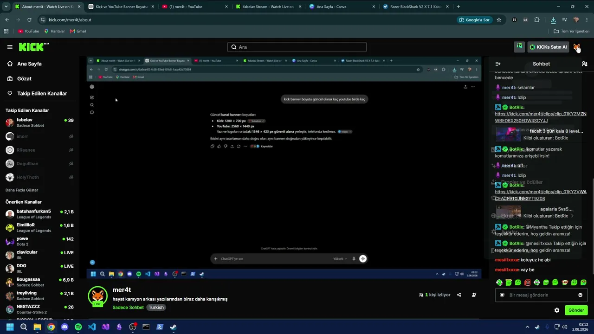
Task: Open the Sadece Sohbet category link under mer4t
Action: (x=128, y=308)
